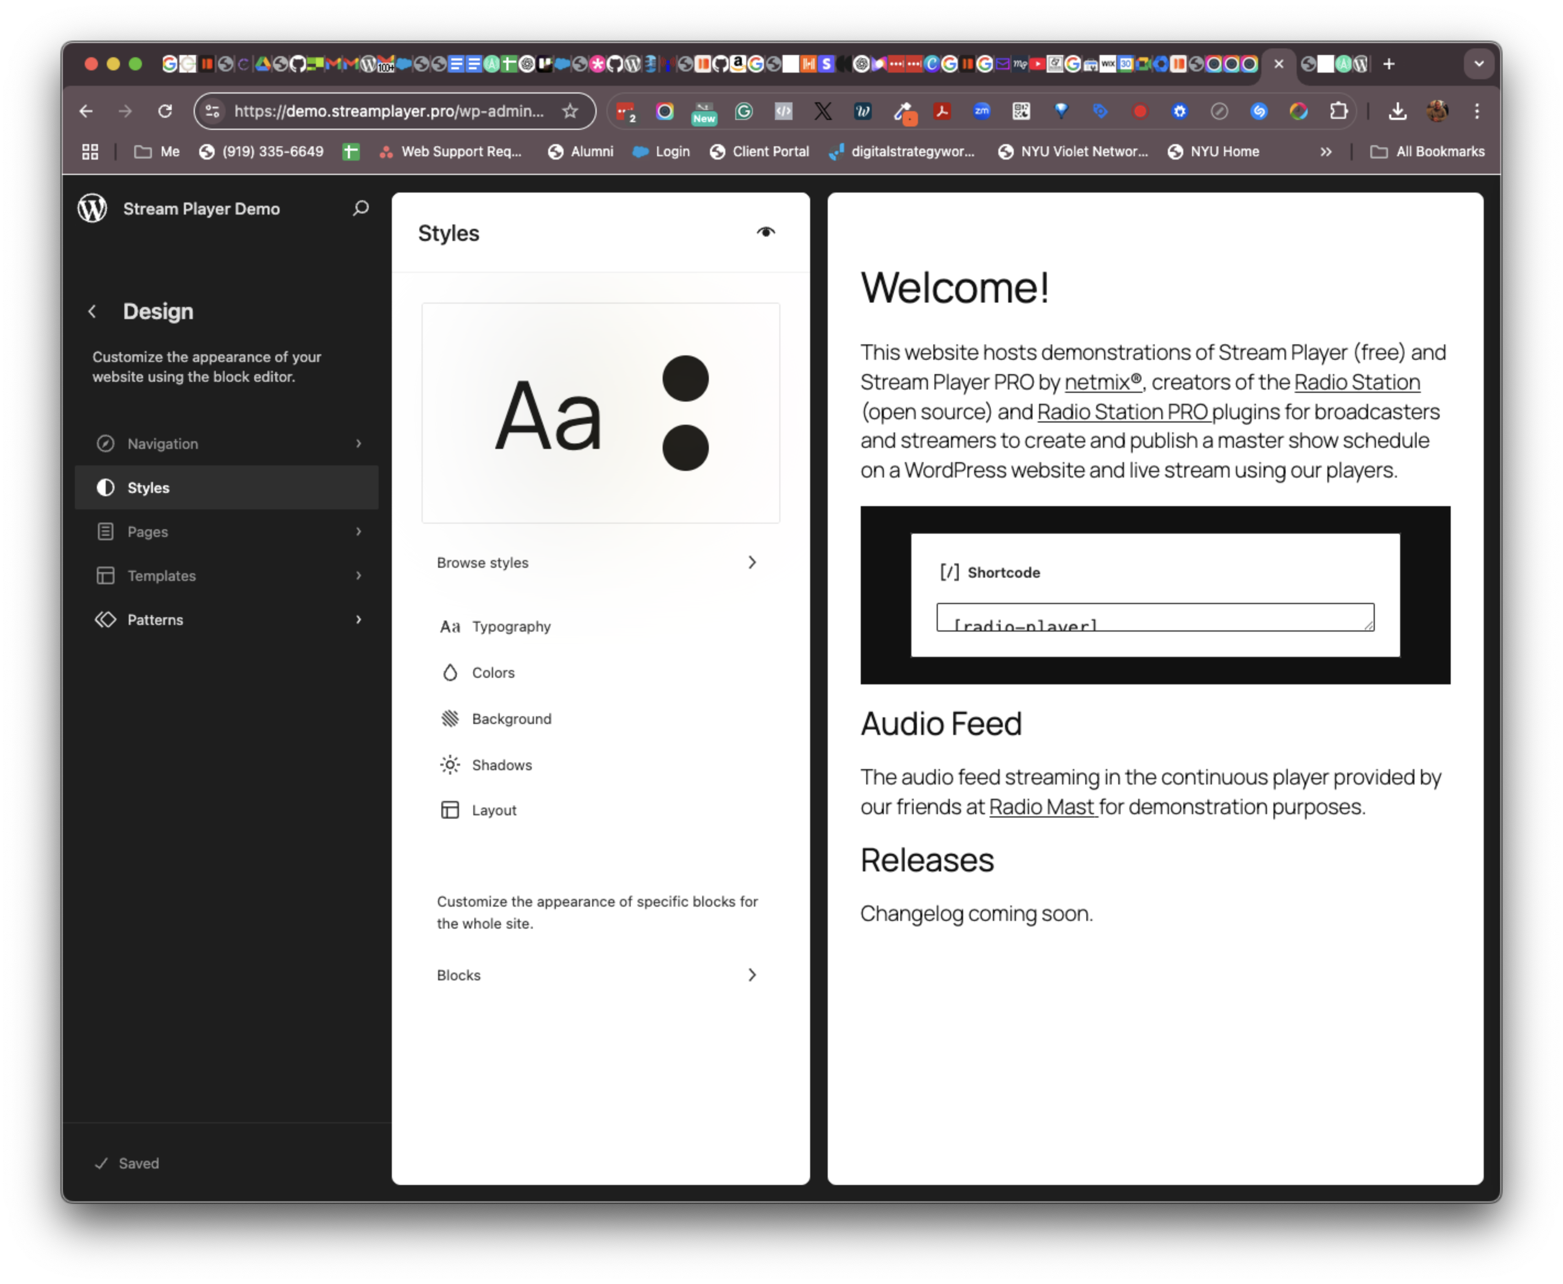
Task: Click the Colors droplet icon
Action: 450,673
